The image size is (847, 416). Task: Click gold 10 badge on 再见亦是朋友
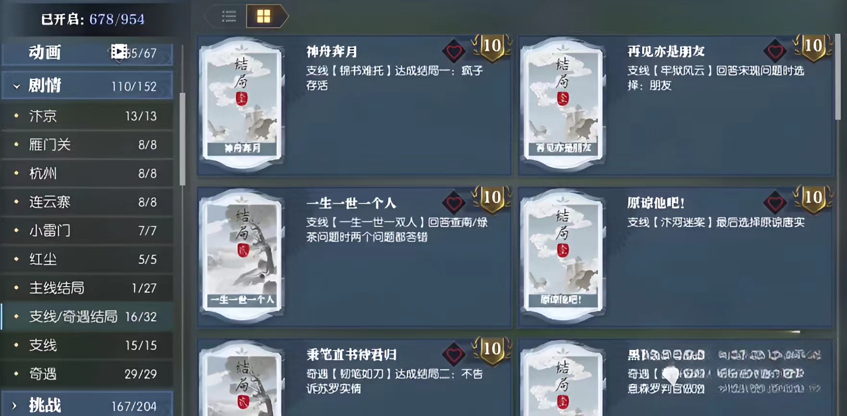[x=813, y=47]
